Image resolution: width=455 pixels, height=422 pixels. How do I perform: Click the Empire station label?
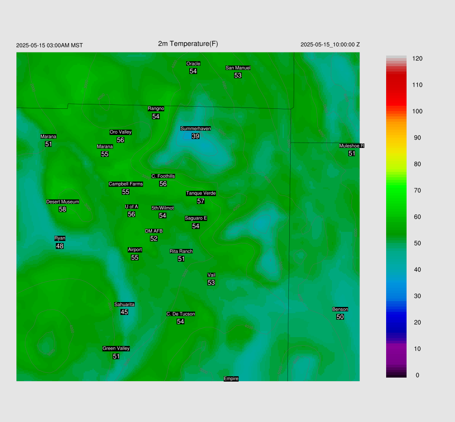pyautogui.click(x=231, y=378)
